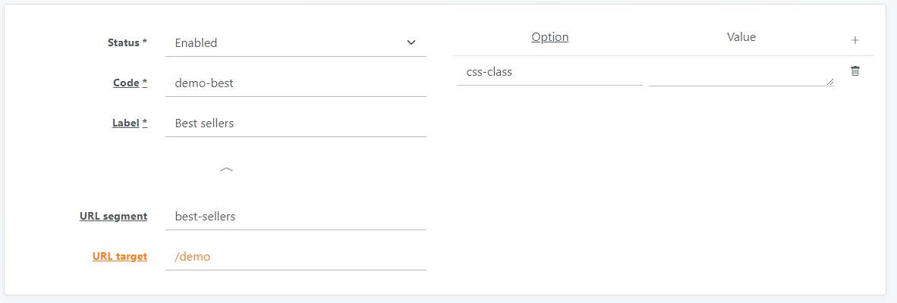
Task: Click the Value column header
Action: point(741,37)
